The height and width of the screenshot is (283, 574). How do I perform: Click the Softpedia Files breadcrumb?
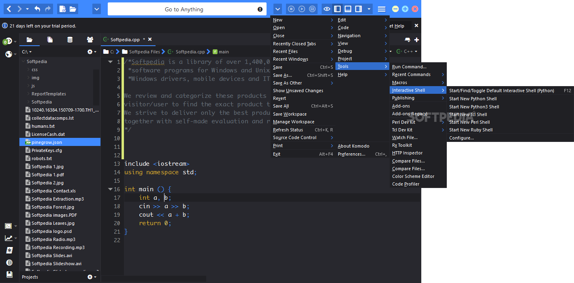(x=141, y=52)
